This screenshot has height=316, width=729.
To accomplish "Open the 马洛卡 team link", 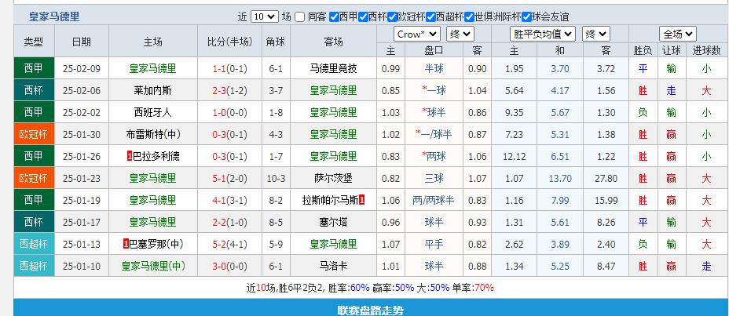I will click(333, 267).
